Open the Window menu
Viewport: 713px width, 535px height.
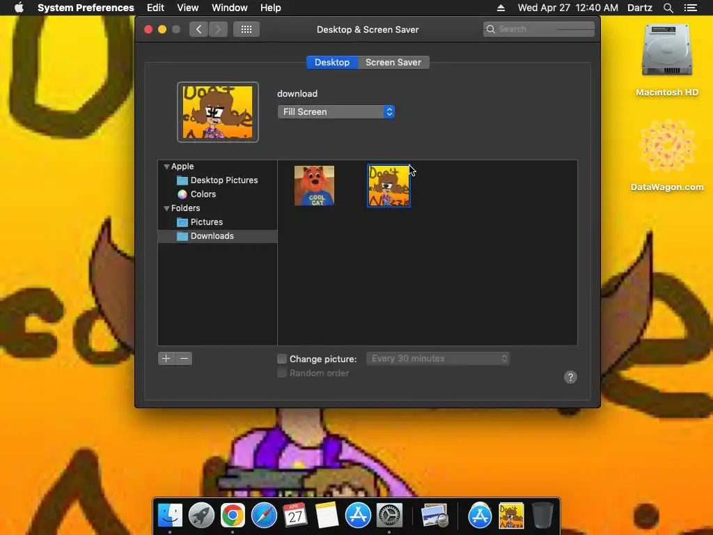coord(230,8)
